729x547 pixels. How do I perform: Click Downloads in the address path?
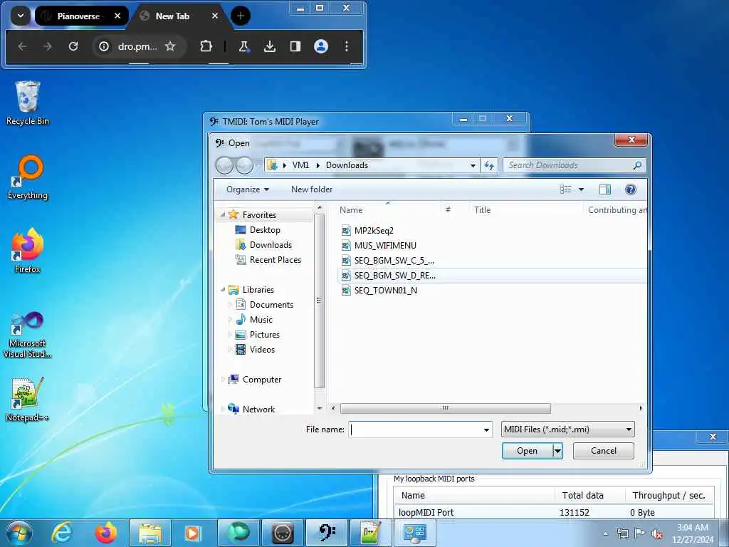pos(347,165)
